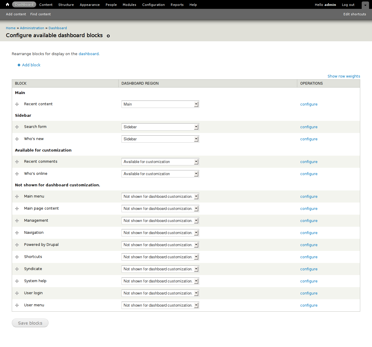
Task: Click the drag handle for Recent content
Action: click(17, 104)
